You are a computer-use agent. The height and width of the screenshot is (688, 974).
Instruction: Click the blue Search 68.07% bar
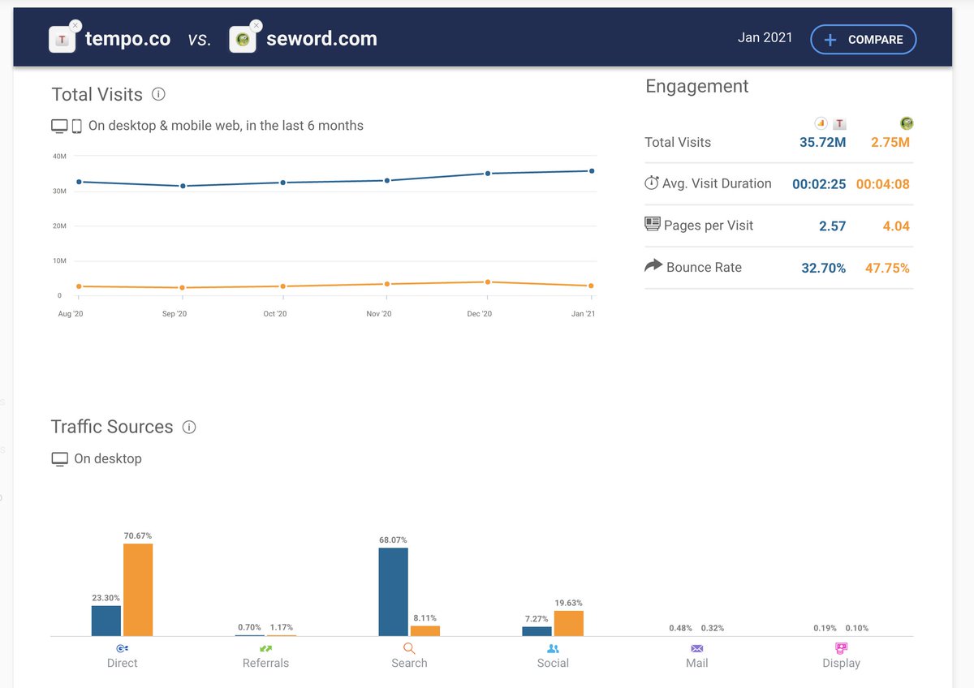tap(394, 591)
